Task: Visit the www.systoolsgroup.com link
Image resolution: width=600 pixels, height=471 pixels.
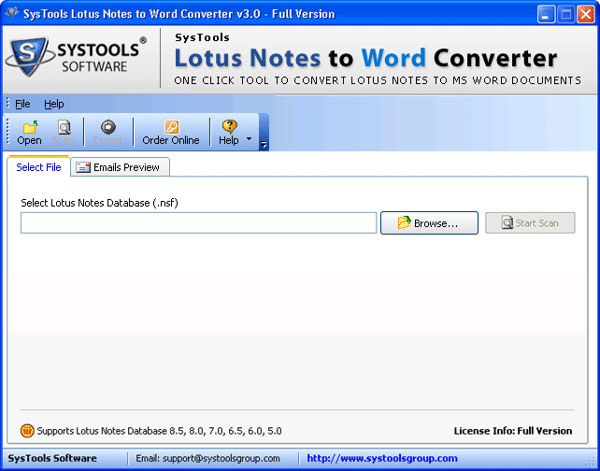Action: tap(382, 458)
